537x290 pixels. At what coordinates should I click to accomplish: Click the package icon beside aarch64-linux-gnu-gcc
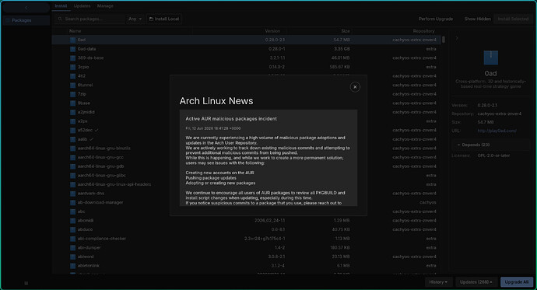[x=72, y=157]
